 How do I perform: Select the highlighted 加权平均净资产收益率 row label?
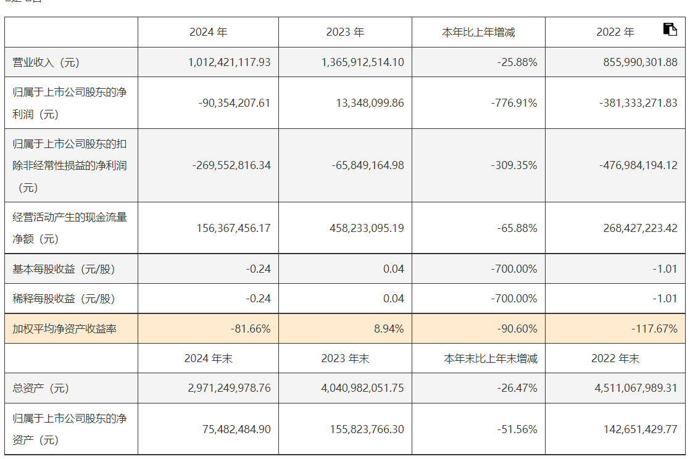tap(64, 329)
